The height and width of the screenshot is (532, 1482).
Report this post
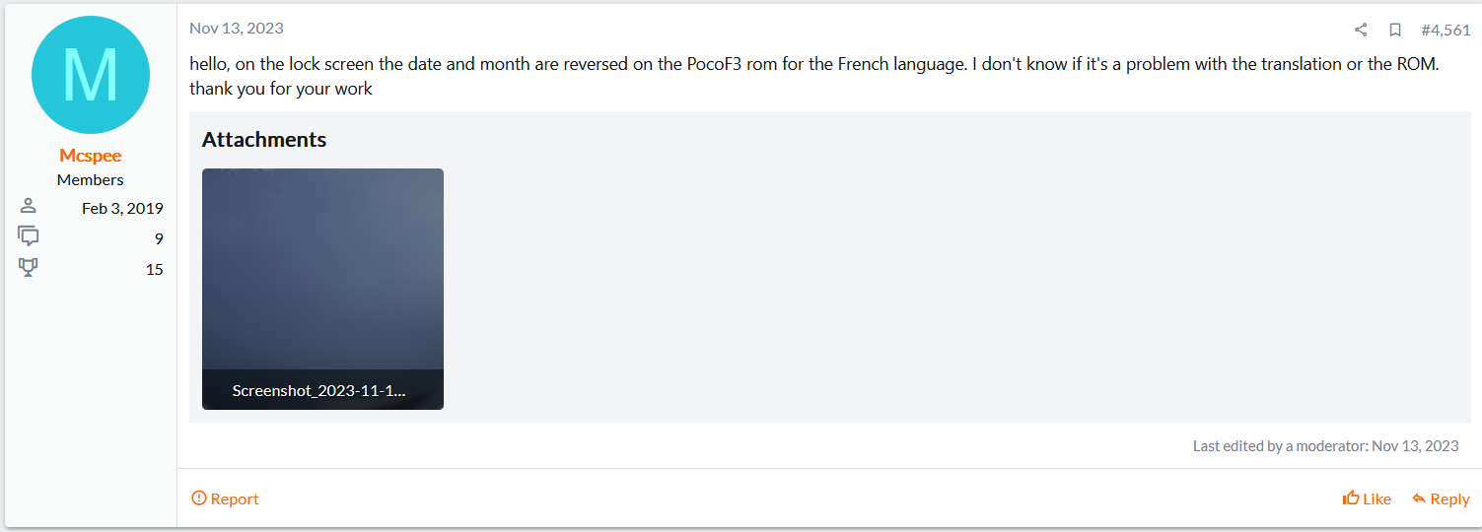pos(225,499)
